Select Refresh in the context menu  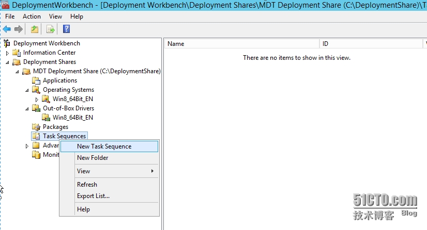click(109, 185)
